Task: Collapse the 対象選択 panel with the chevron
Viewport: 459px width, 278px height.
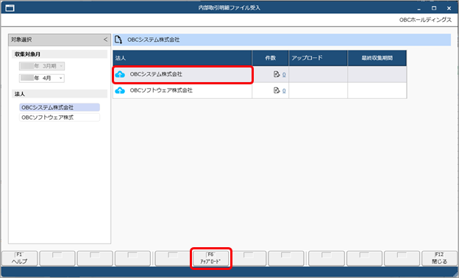Action: coord(105,40)
